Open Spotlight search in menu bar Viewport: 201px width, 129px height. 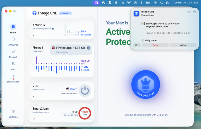pos(162,3)
